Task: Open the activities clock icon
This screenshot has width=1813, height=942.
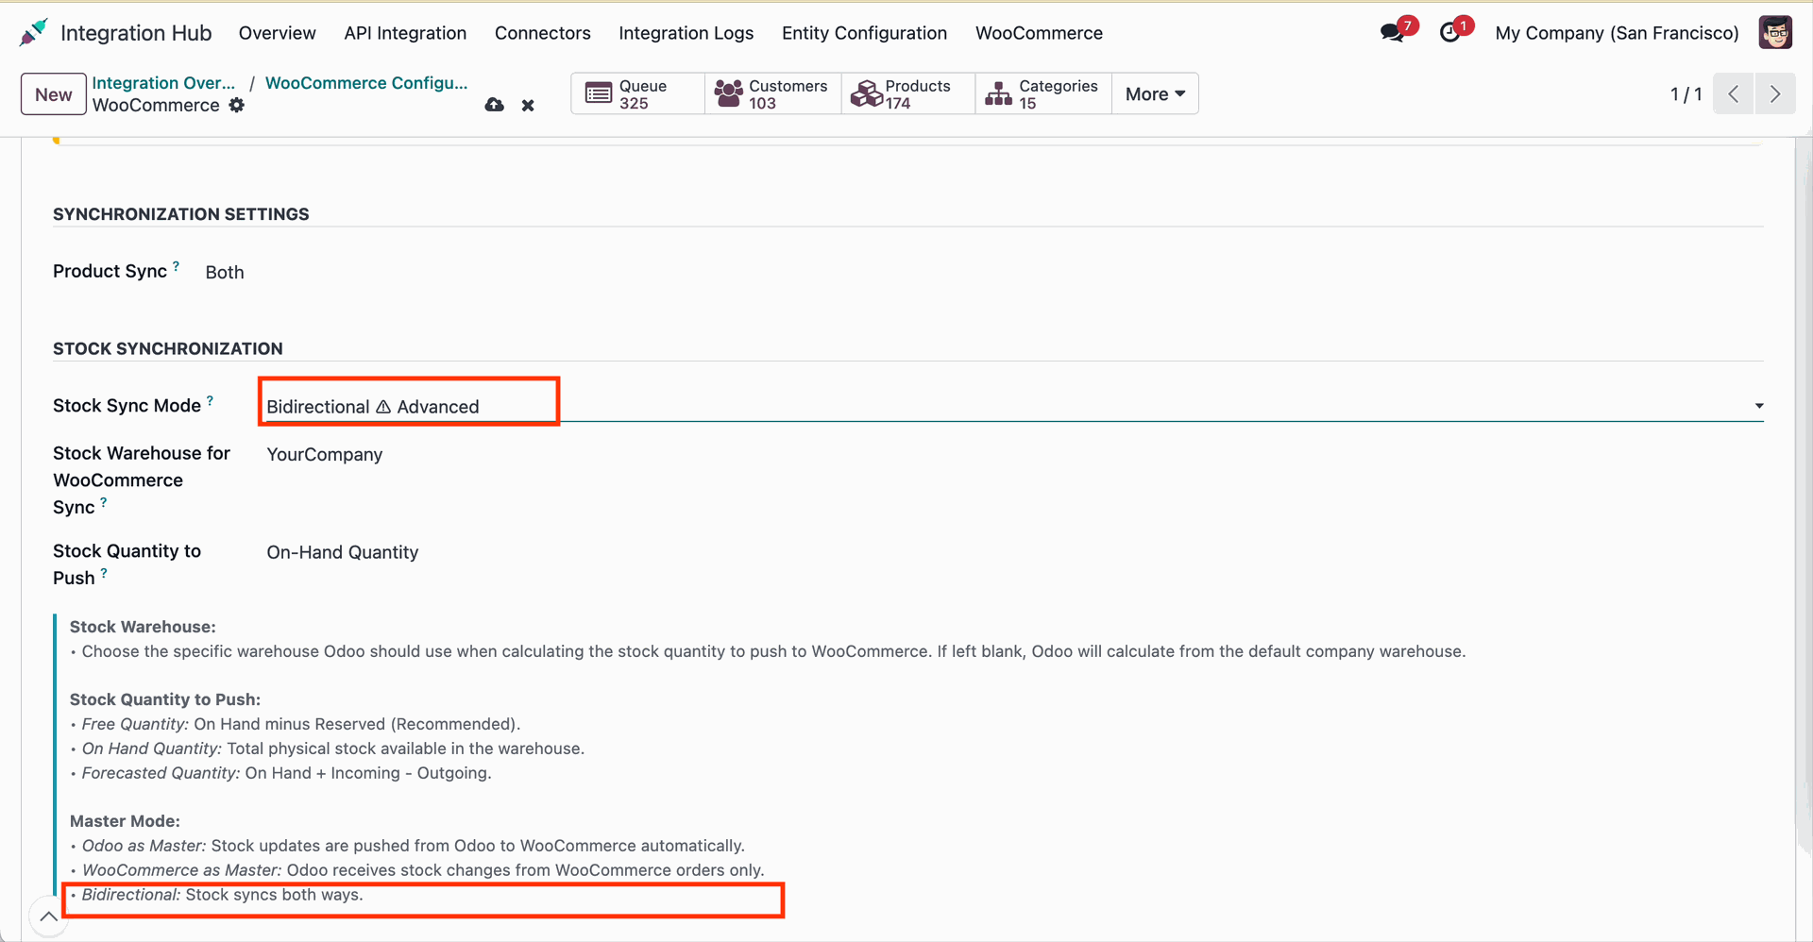Action: [1450, 33]
